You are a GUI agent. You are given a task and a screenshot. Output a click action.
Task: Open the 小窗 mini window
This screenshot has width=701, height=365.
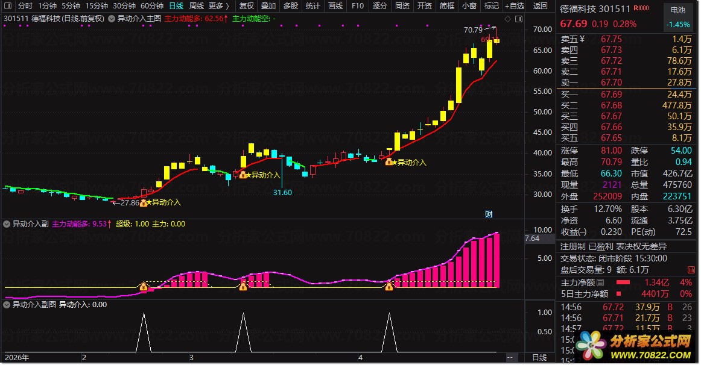point(469,6)
